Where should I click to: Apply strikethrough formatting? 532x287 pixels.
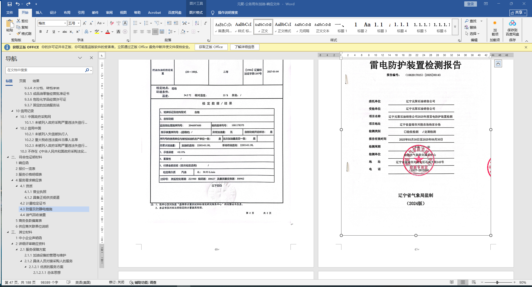point(65,32)
